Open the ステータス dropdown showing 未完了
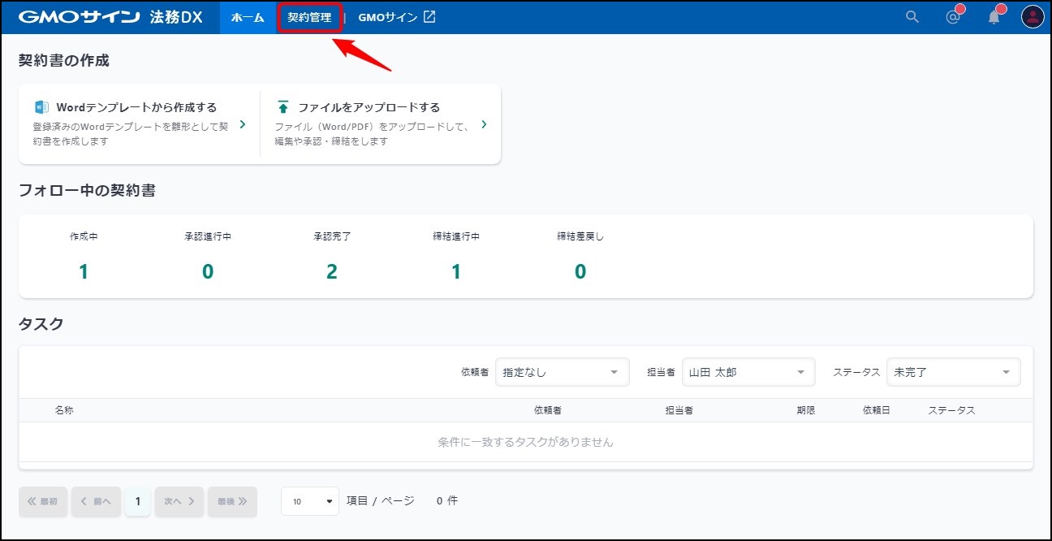1052x541 pixels. (x=953, y=372)
